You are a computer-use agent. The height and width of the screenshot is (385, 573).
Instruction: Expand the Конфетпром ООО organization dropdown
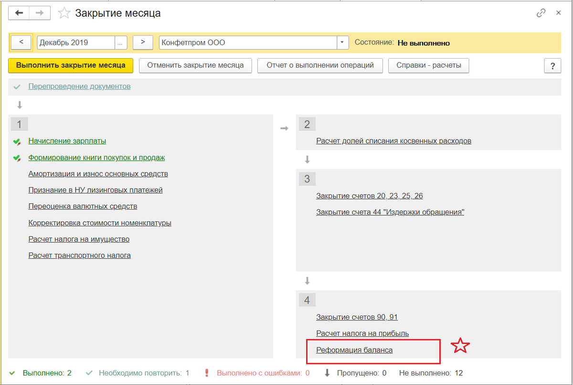[342, 42]
